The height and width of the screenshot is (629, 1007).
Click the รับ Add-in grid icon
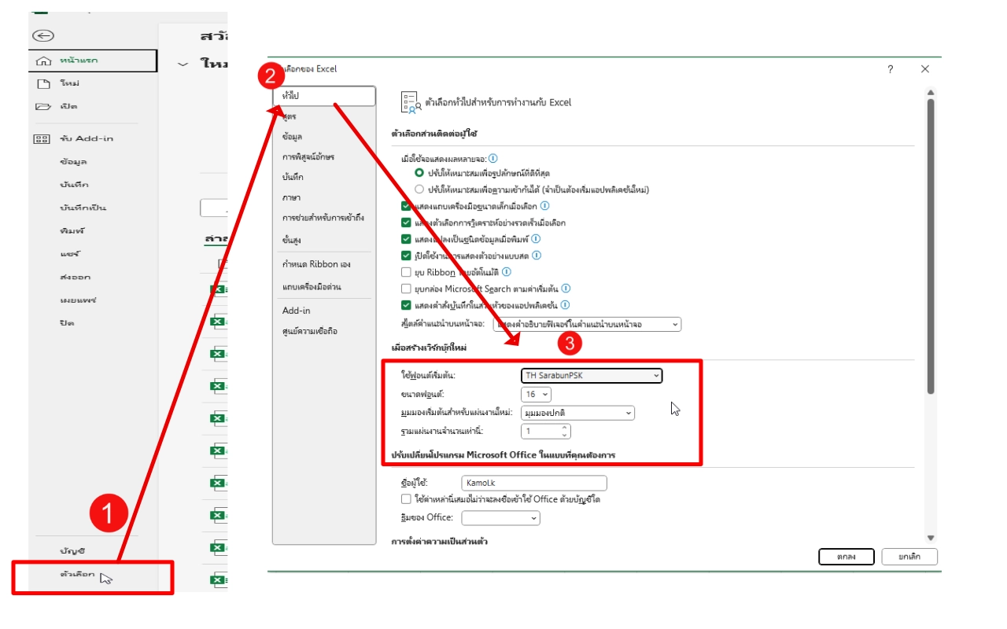click(x=42, y=138)
